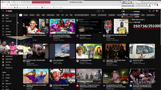161x90 pixels.
Task: Open the ASUS Wireless Router bookmark
Action: [x=35, y=7]
